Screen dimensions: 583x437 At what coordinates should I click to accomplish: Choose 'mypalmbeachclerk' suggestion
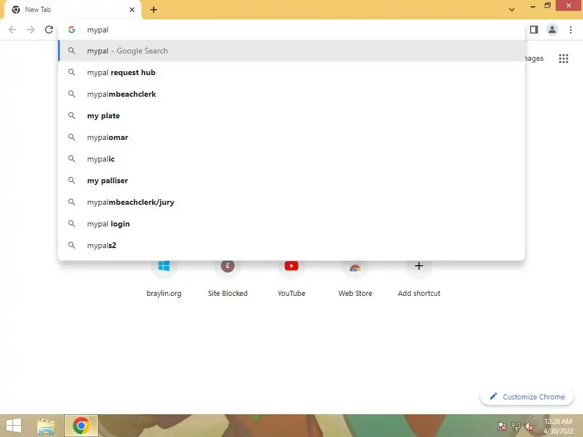[291, 94]
